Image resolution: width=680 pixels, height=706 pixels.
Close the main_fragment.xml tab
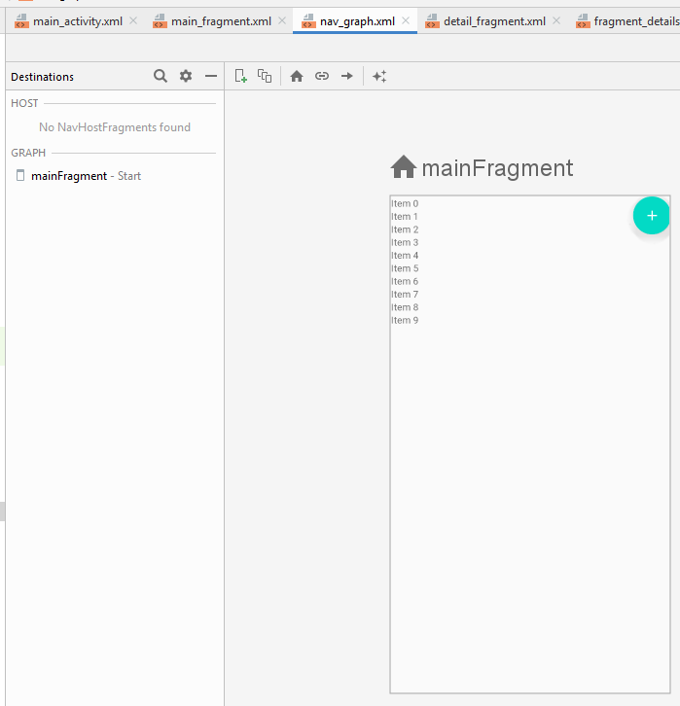[281, 20]
